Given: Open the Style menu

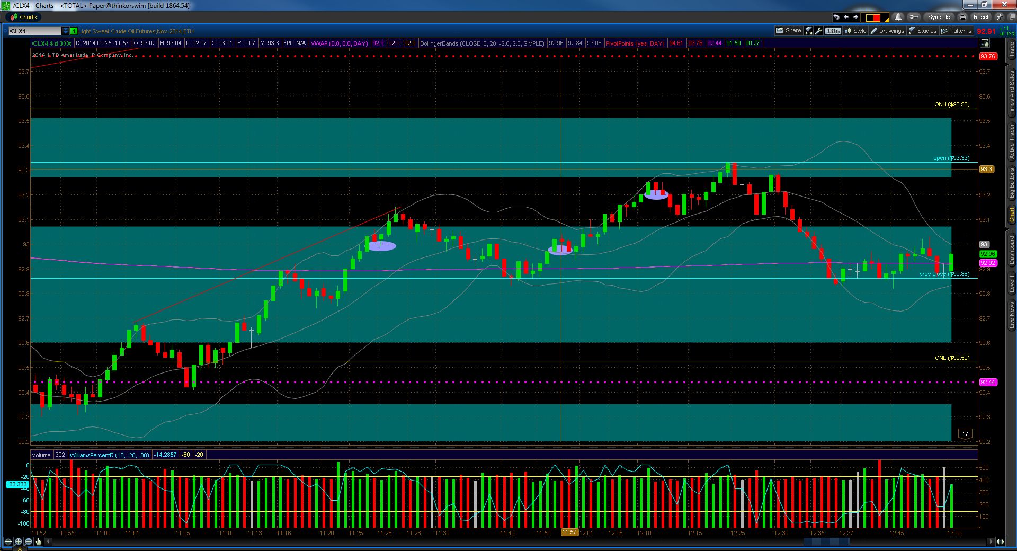Looking at the screenshot, I should pos(855,31).
